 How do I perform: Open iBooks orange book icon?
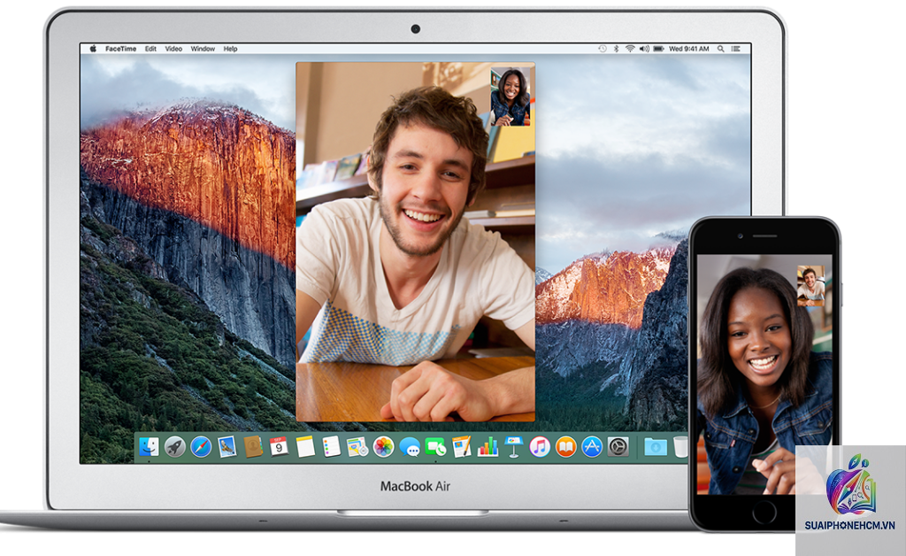pos(565,447)
